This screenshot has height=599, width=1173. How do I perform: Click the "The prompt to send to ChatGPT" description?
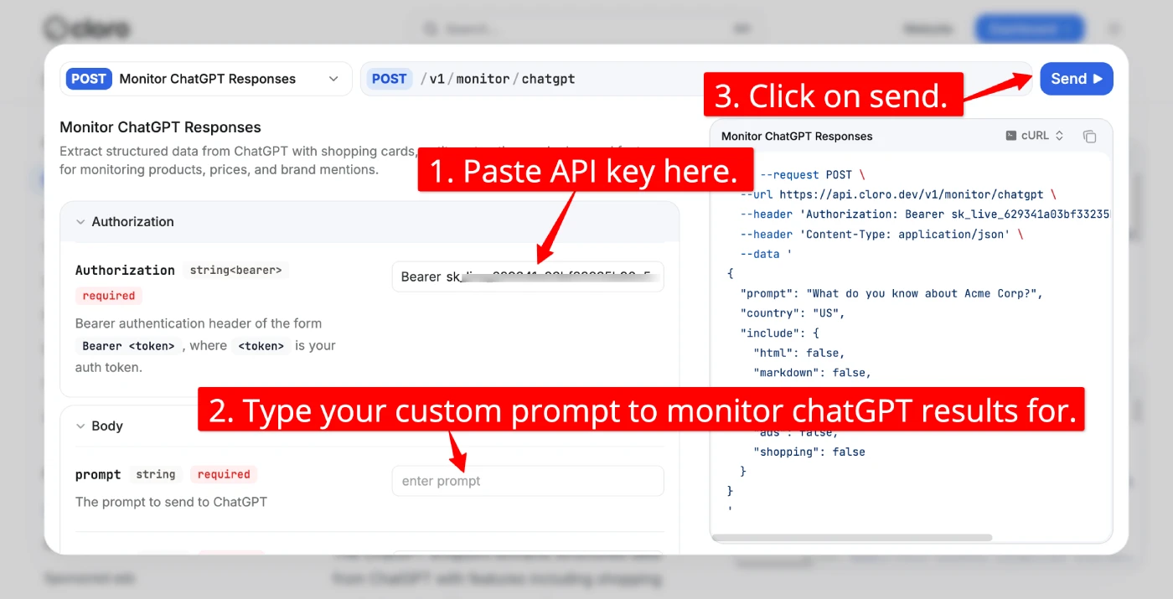point(171,502)
